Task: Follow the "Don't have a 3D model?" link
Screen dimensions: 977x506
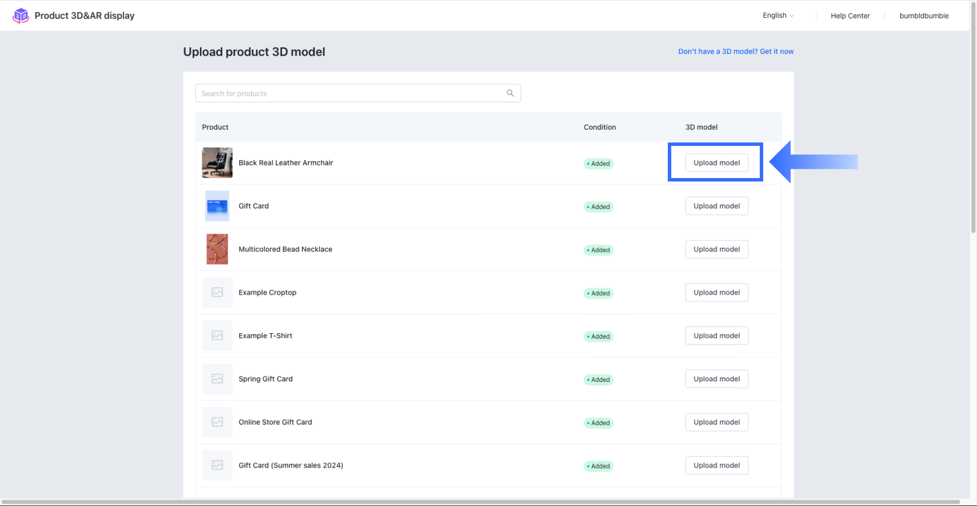Action: (x=736, y=51)
